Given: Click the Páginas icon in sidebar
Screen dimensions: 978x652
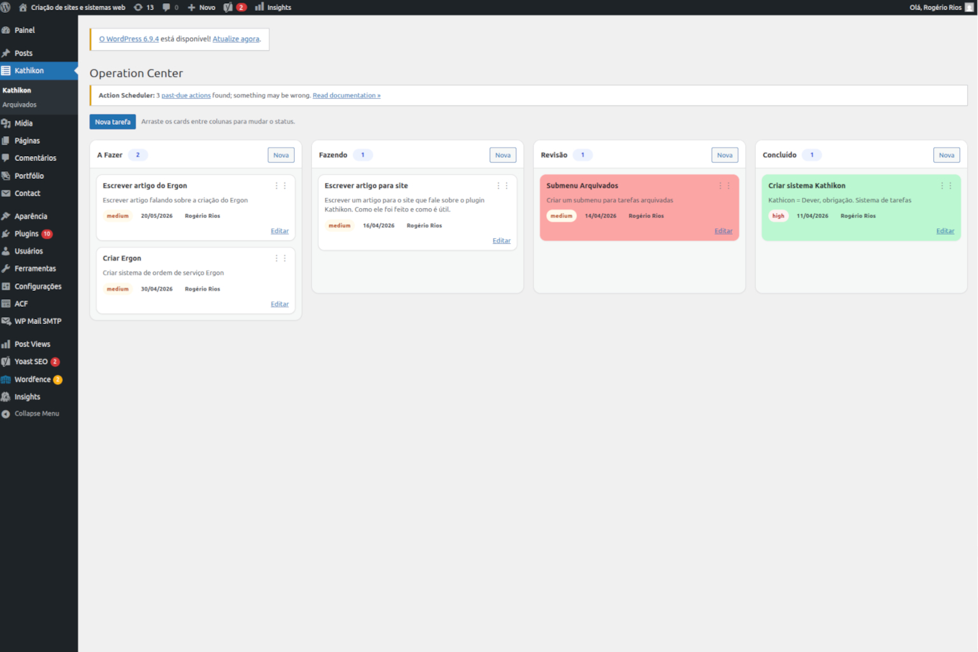Looking at the screenshot, I should (6, 141).
